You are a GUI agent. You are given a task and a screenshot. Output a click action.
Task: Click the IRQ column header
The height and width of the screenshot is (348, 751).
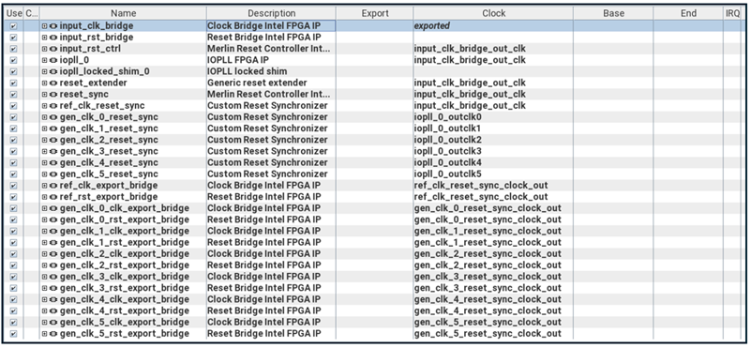point(732,13)
